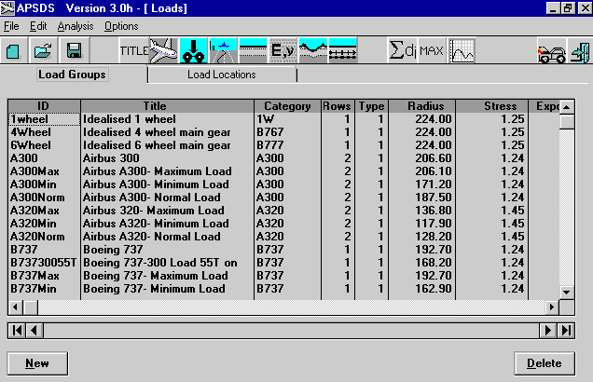Run the sigma dj damage summation icon
Viewport: 593px width, 382px height.
pos(403,50)
